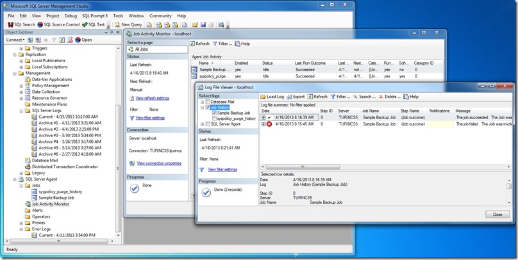Select Job Activity Monitor in Object Explorer

click(x=51, y=204)
